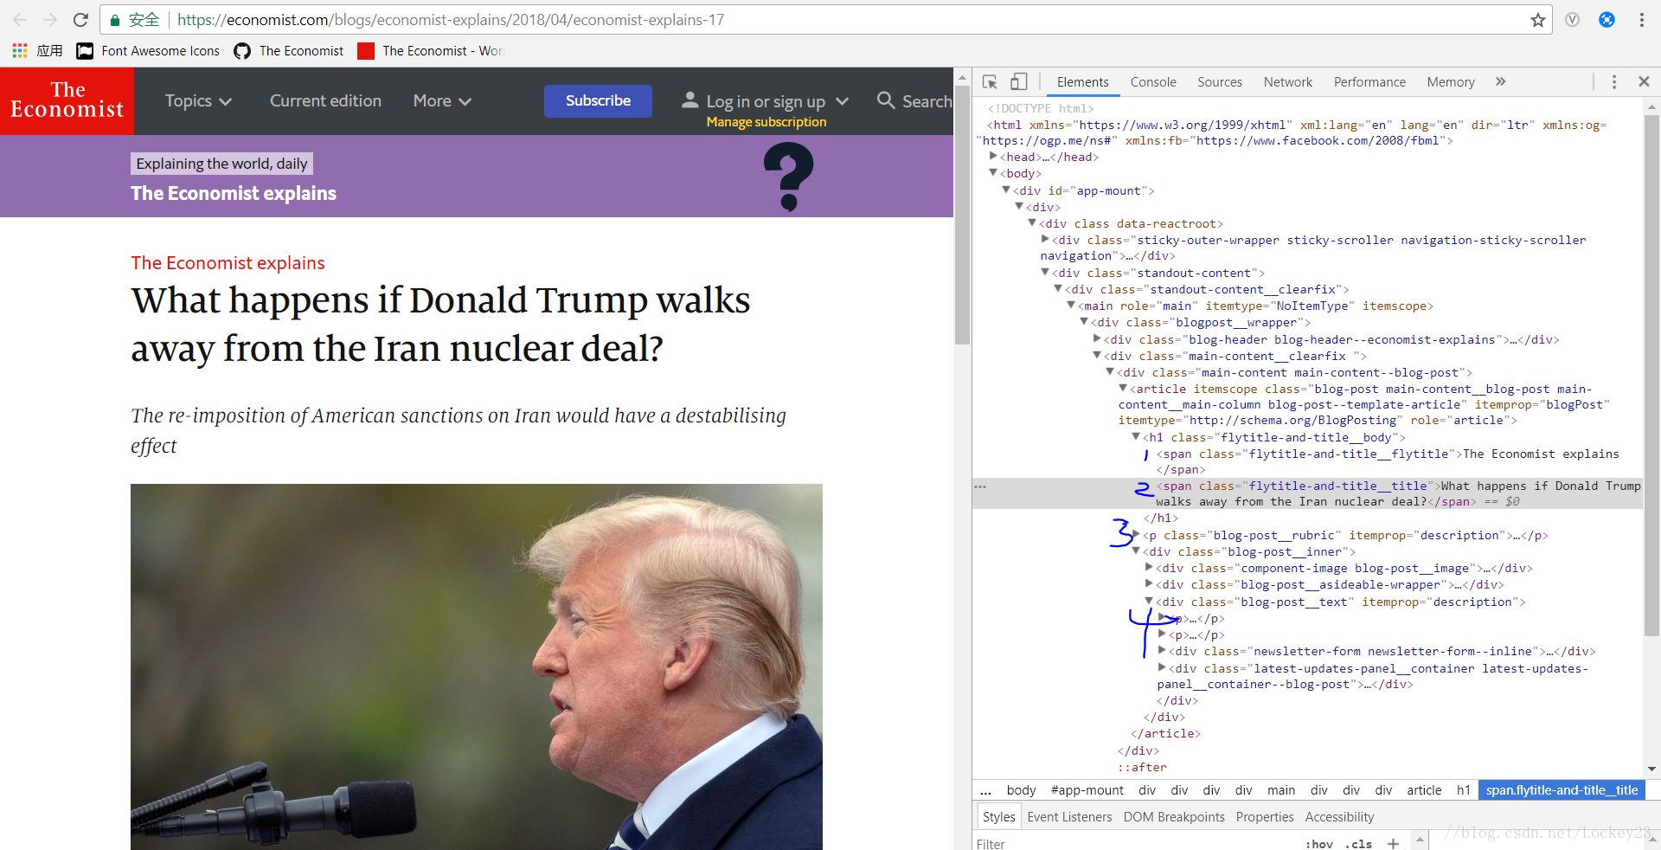The image size is (1661, 850).
Task: Open The Economist GitHub bookmark
Action: click(289, 51)
